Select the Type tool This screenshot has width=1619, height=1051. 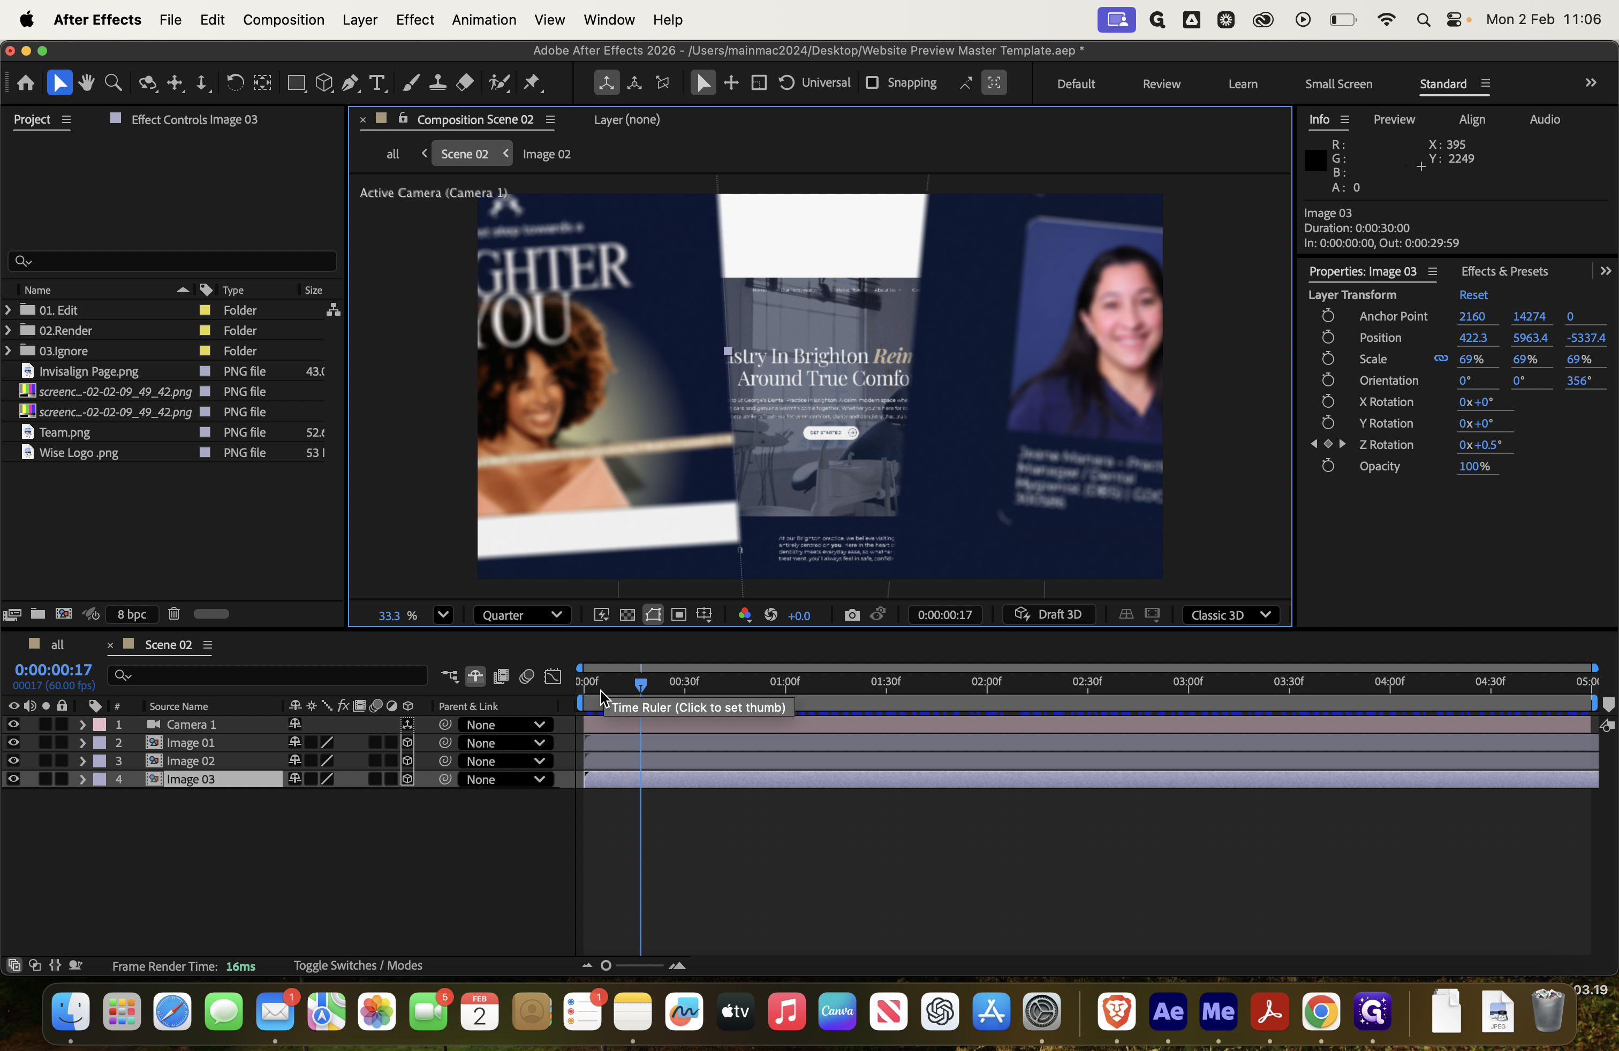[x=377, y=83]
